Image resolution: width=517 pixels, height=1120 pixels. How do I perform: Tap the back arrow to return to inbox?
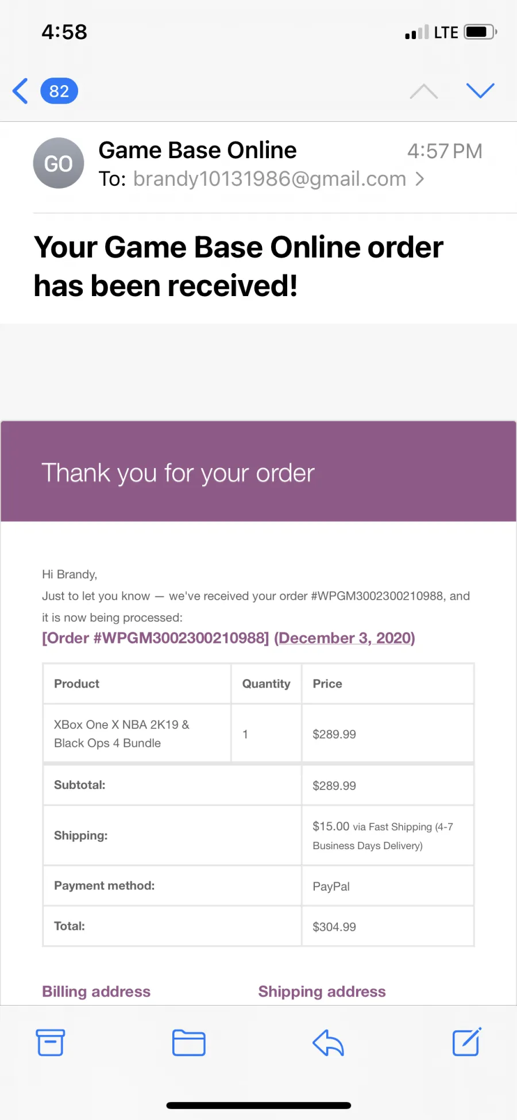tap(20, 91)
